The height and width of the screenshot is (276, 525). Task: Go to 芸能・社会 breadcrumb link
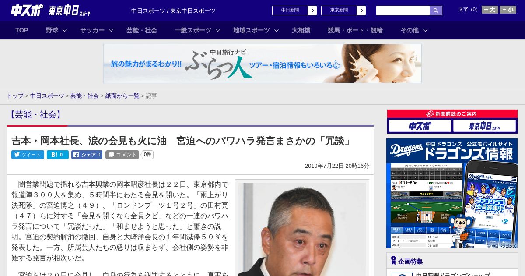84,96
